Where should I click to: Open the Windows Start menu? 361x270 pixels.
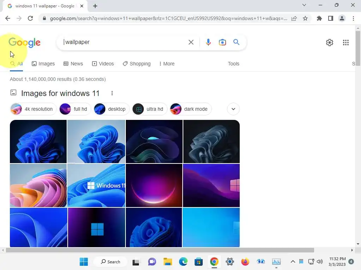pyautogui.click(x=84, y=262)
